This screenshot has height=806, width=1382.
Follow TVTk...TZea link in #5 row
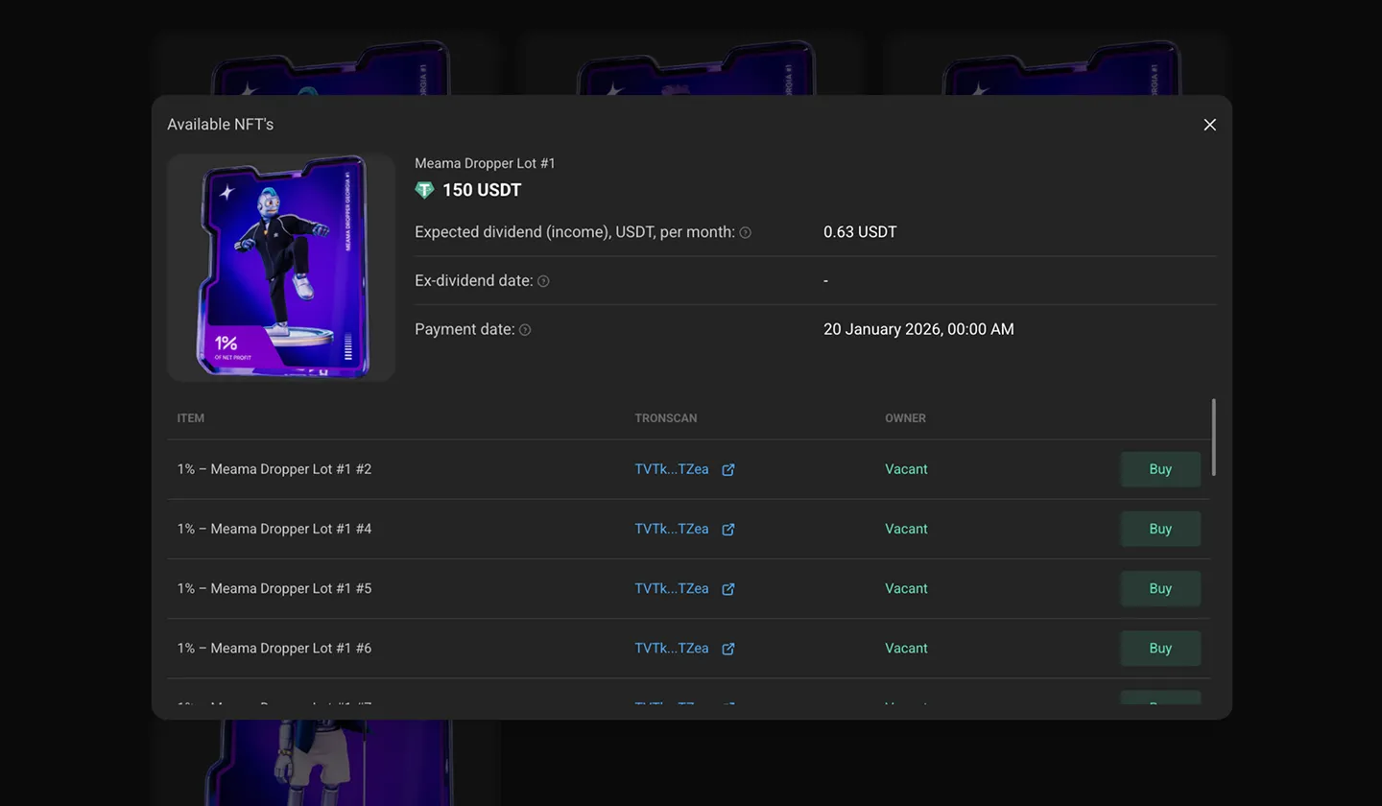click(672, 588)
